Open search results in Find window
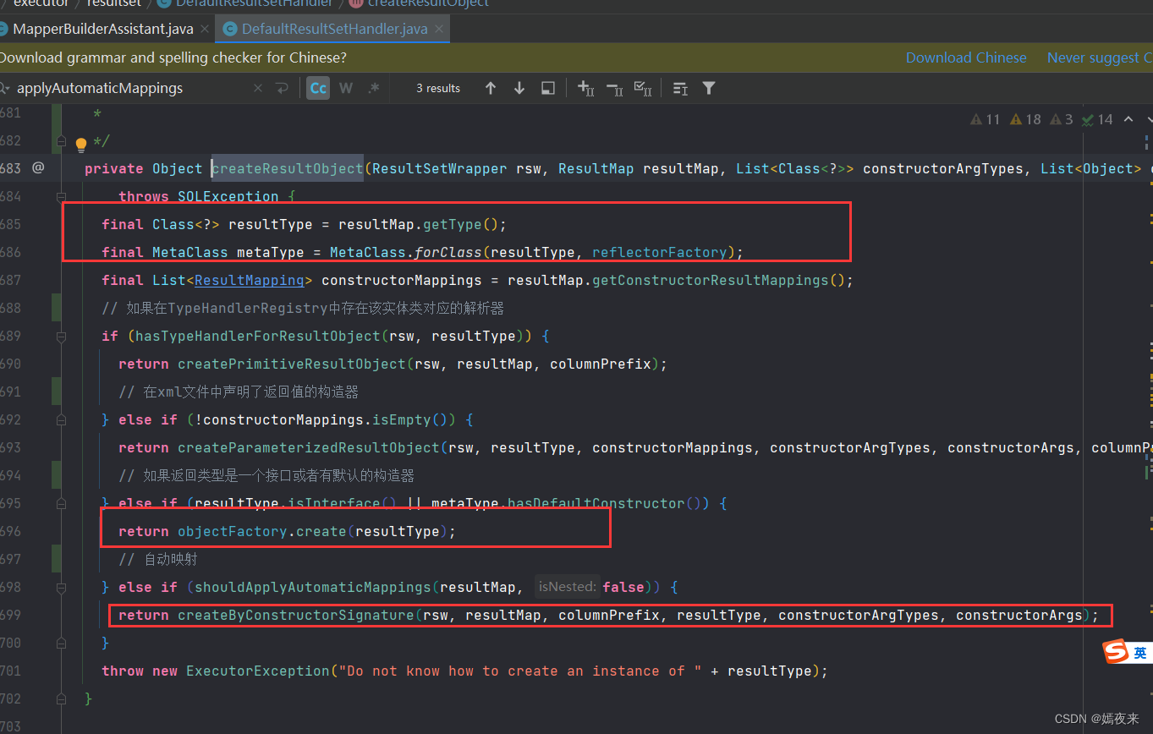 (548, 88)
